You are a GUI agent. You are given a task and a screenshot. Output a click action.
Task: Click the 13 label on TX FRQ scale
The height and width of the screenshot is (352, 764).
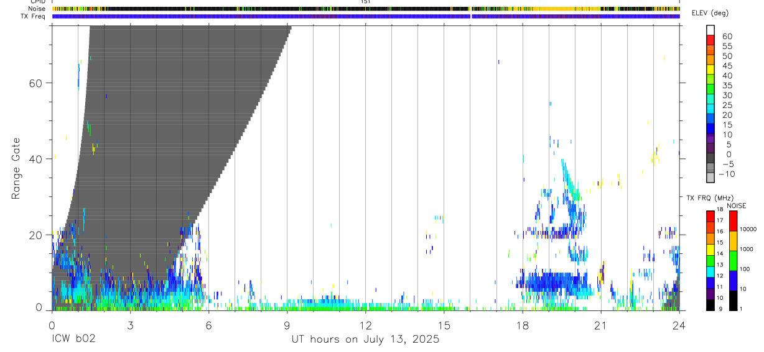tap(720, 265)
